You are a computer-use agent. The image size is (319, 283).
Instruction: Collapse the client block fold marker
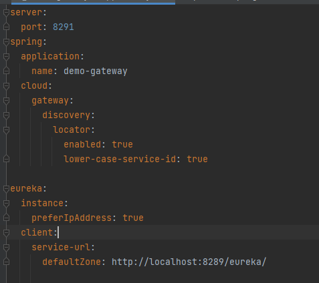pyautogui.click(x=6, y=233)
